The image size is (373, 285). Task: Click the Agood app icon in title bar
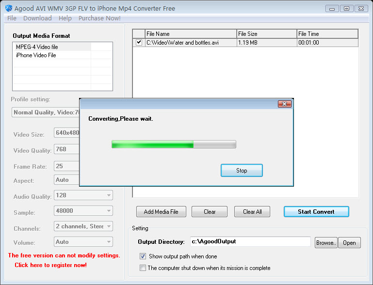pyautogui.click(x=9, y=8)
